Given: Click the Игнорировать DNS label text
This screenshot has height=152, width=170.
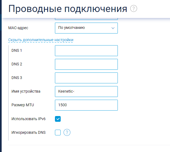Looking at the screenshot, I should click(x=29, y=133).
